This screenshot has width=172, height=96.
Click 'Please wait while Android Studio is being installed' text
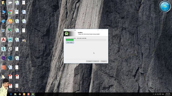click(x=89, y=34)
